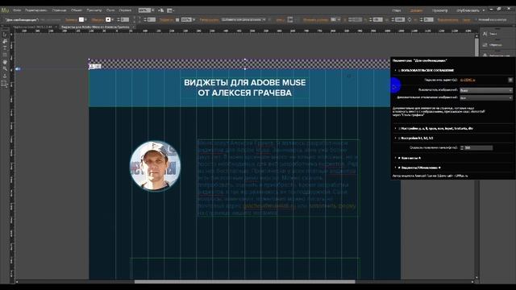Open the hyperlink dropdown in control bar
516x290 pixels.
(x=243, y=19)
